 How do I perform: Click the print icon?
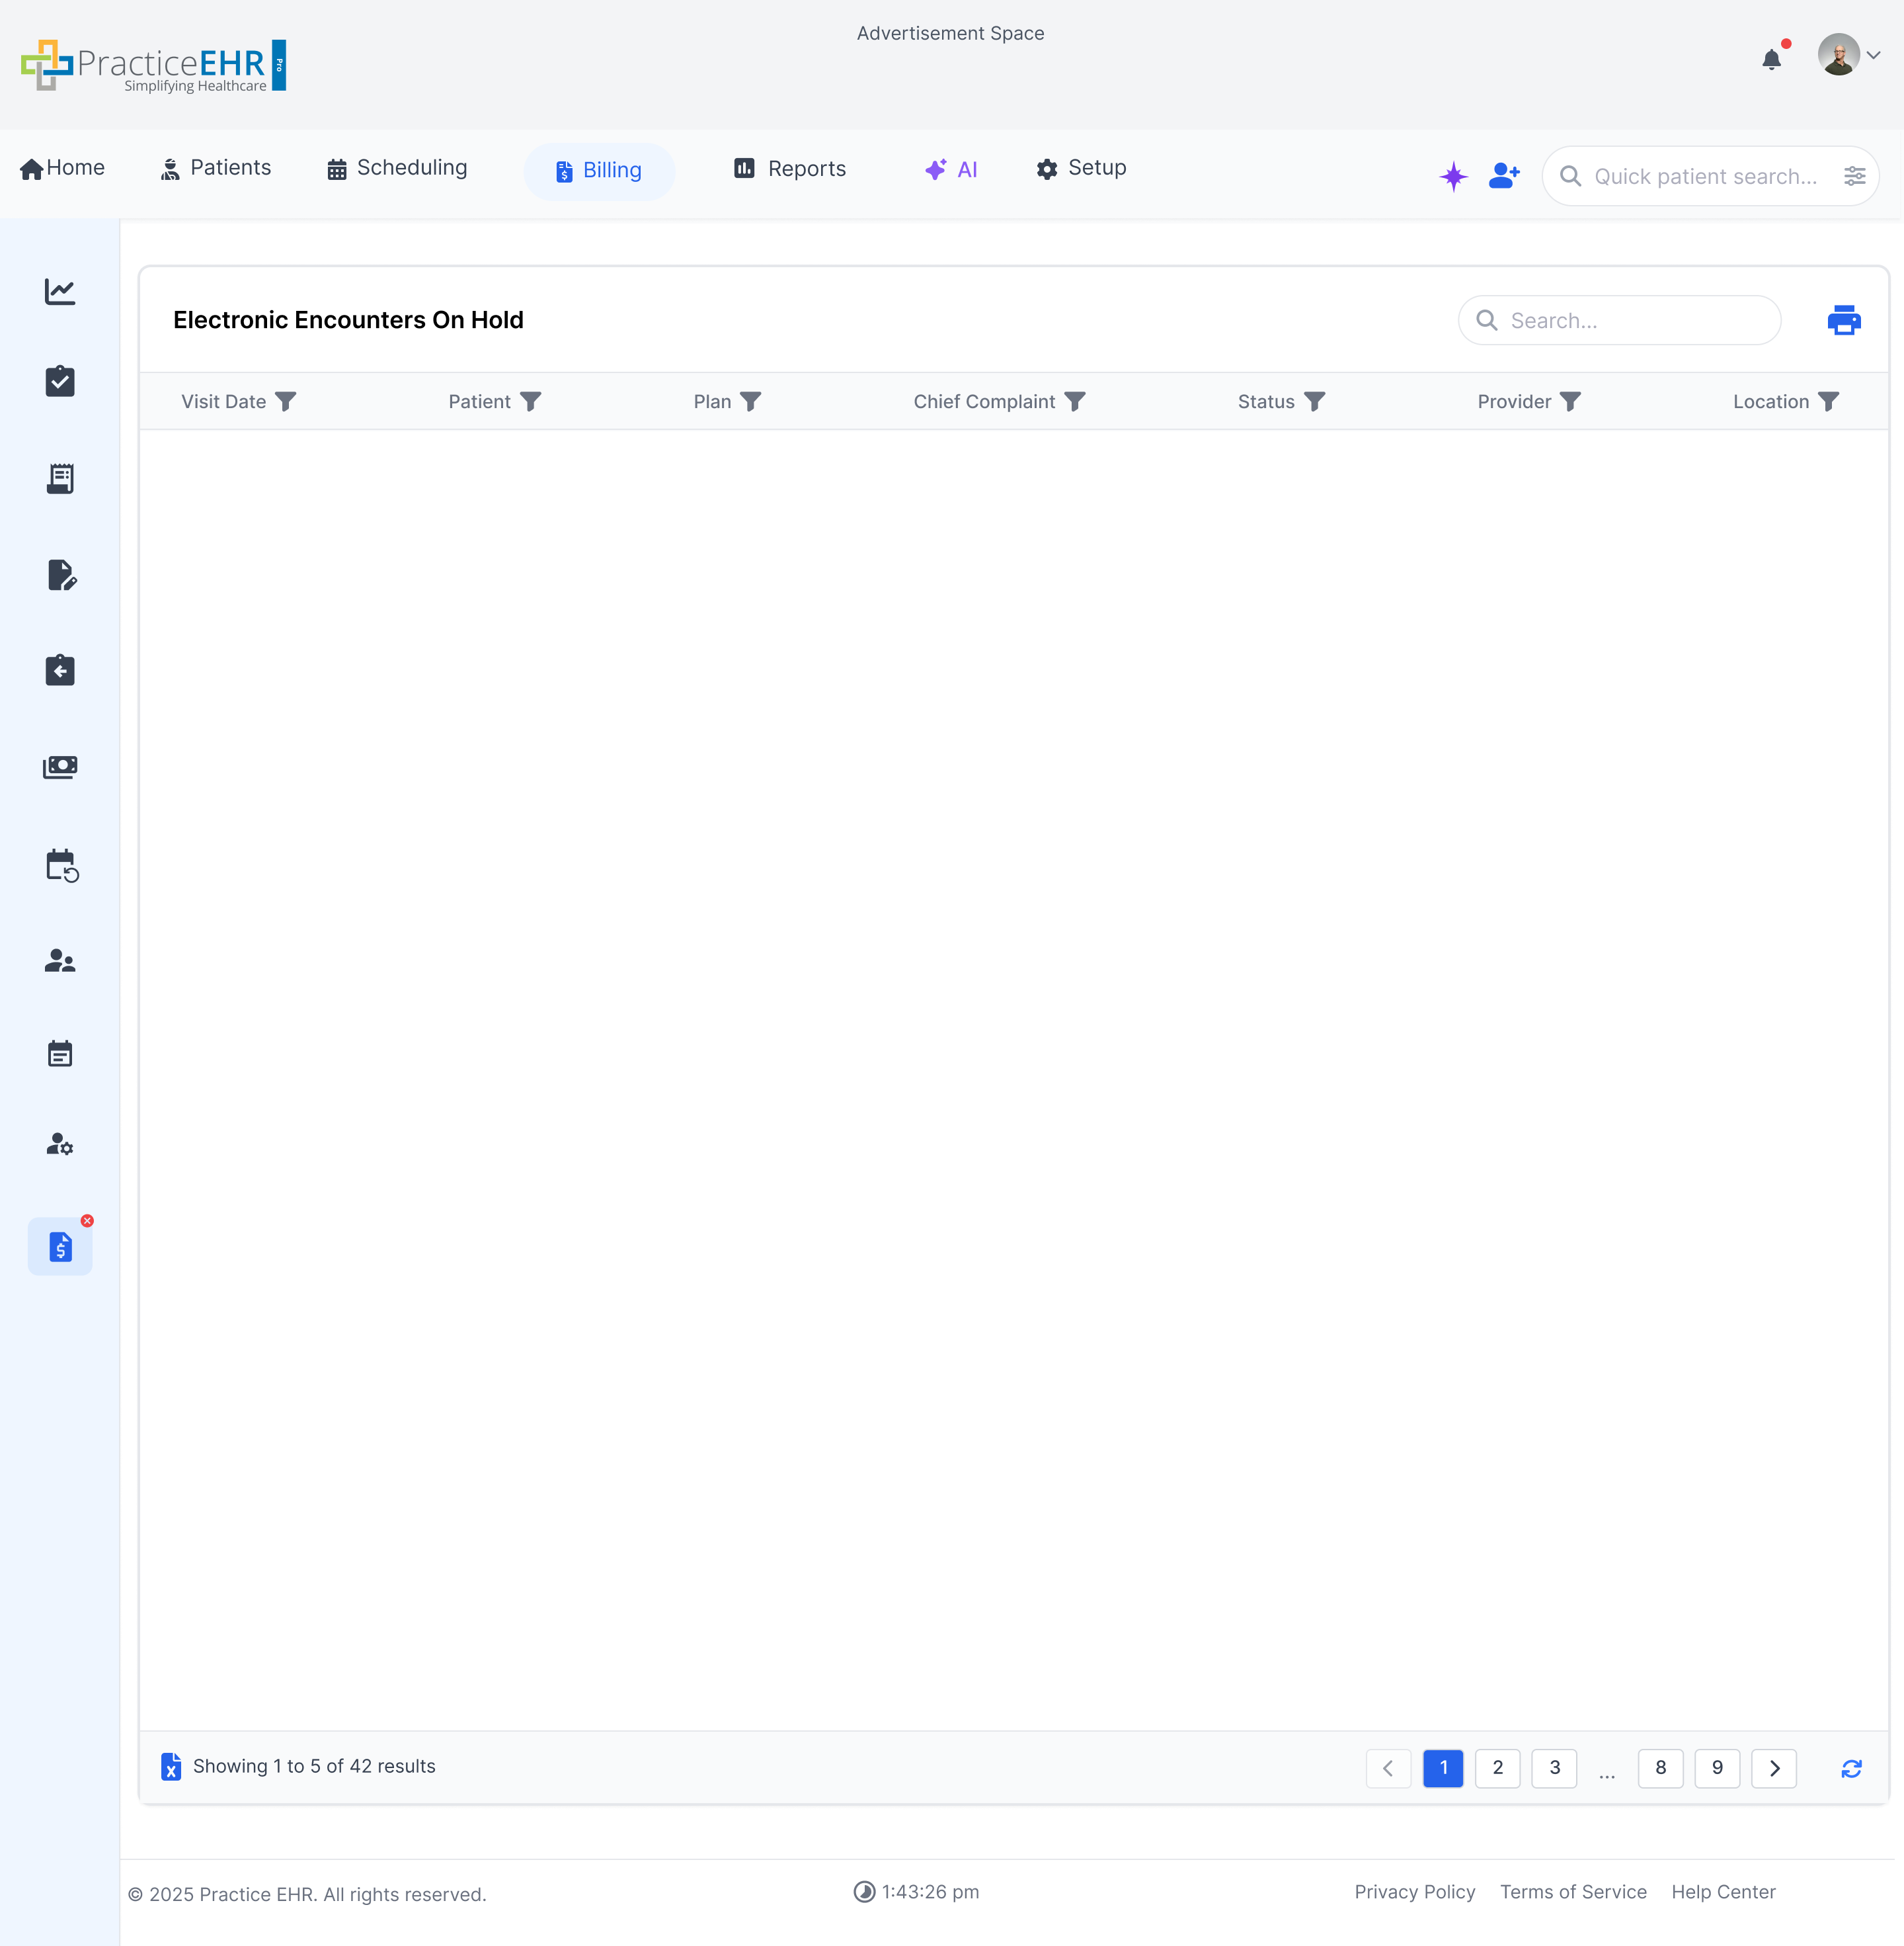pos(1843,320)
